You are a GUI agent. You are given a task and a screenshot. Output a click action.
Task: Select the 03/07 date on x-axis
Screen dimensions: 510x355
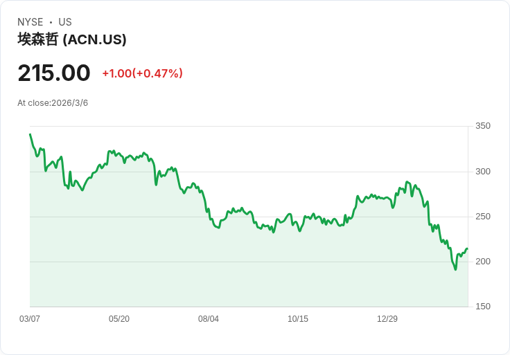click(30, 319)
